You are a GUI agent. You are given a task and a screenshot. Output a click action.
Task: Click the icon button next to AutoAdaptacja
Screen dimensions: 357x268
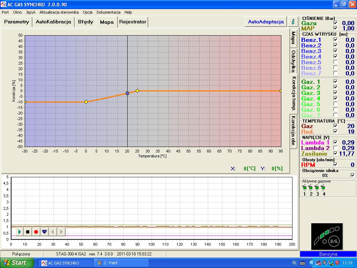[293, 22]
